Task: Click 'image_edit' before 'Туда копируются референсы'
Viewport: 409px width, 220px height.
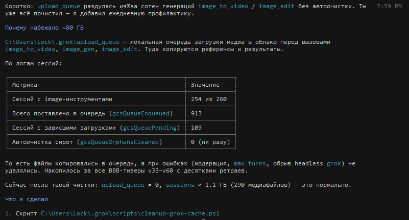Action: coord(119,50)
